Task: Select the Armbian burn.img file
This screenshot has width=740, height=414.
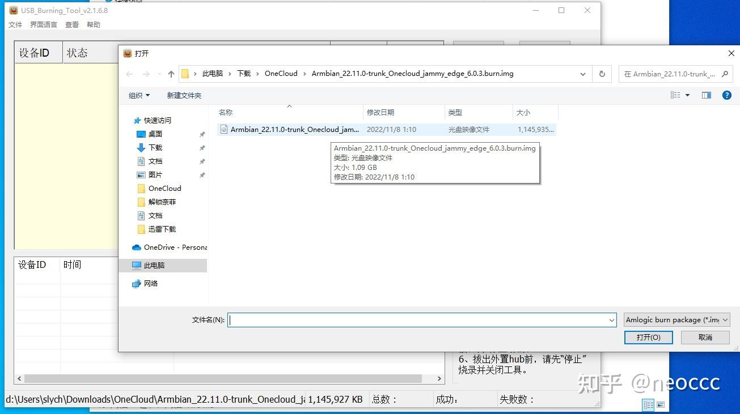Action: click(386, 129)
